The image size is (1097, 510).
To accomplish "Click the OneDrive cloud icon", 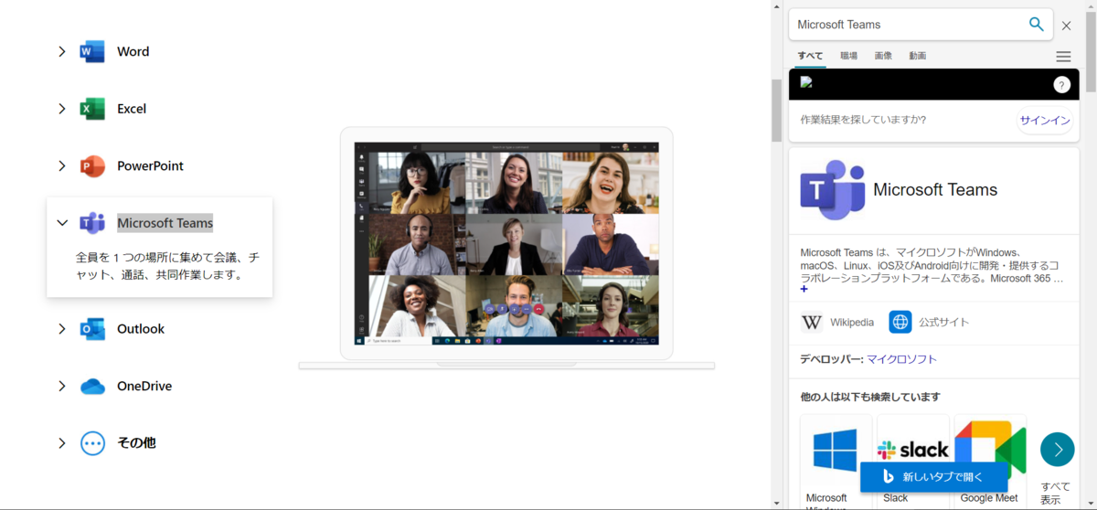I will point(92,387).
